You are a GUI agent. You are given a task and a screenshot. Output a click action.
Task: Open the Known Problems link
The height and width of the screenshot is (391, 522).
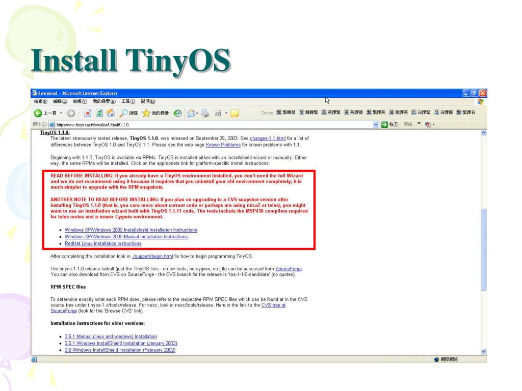[x=223, y=145]
